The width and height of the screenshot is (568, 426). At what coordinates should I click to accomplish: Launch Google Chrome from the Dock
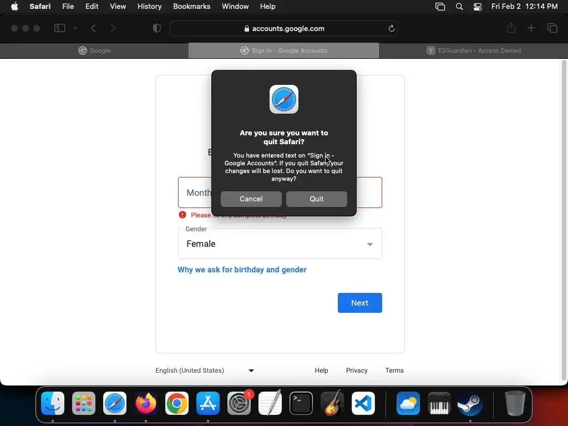click(x=177, y=403)
